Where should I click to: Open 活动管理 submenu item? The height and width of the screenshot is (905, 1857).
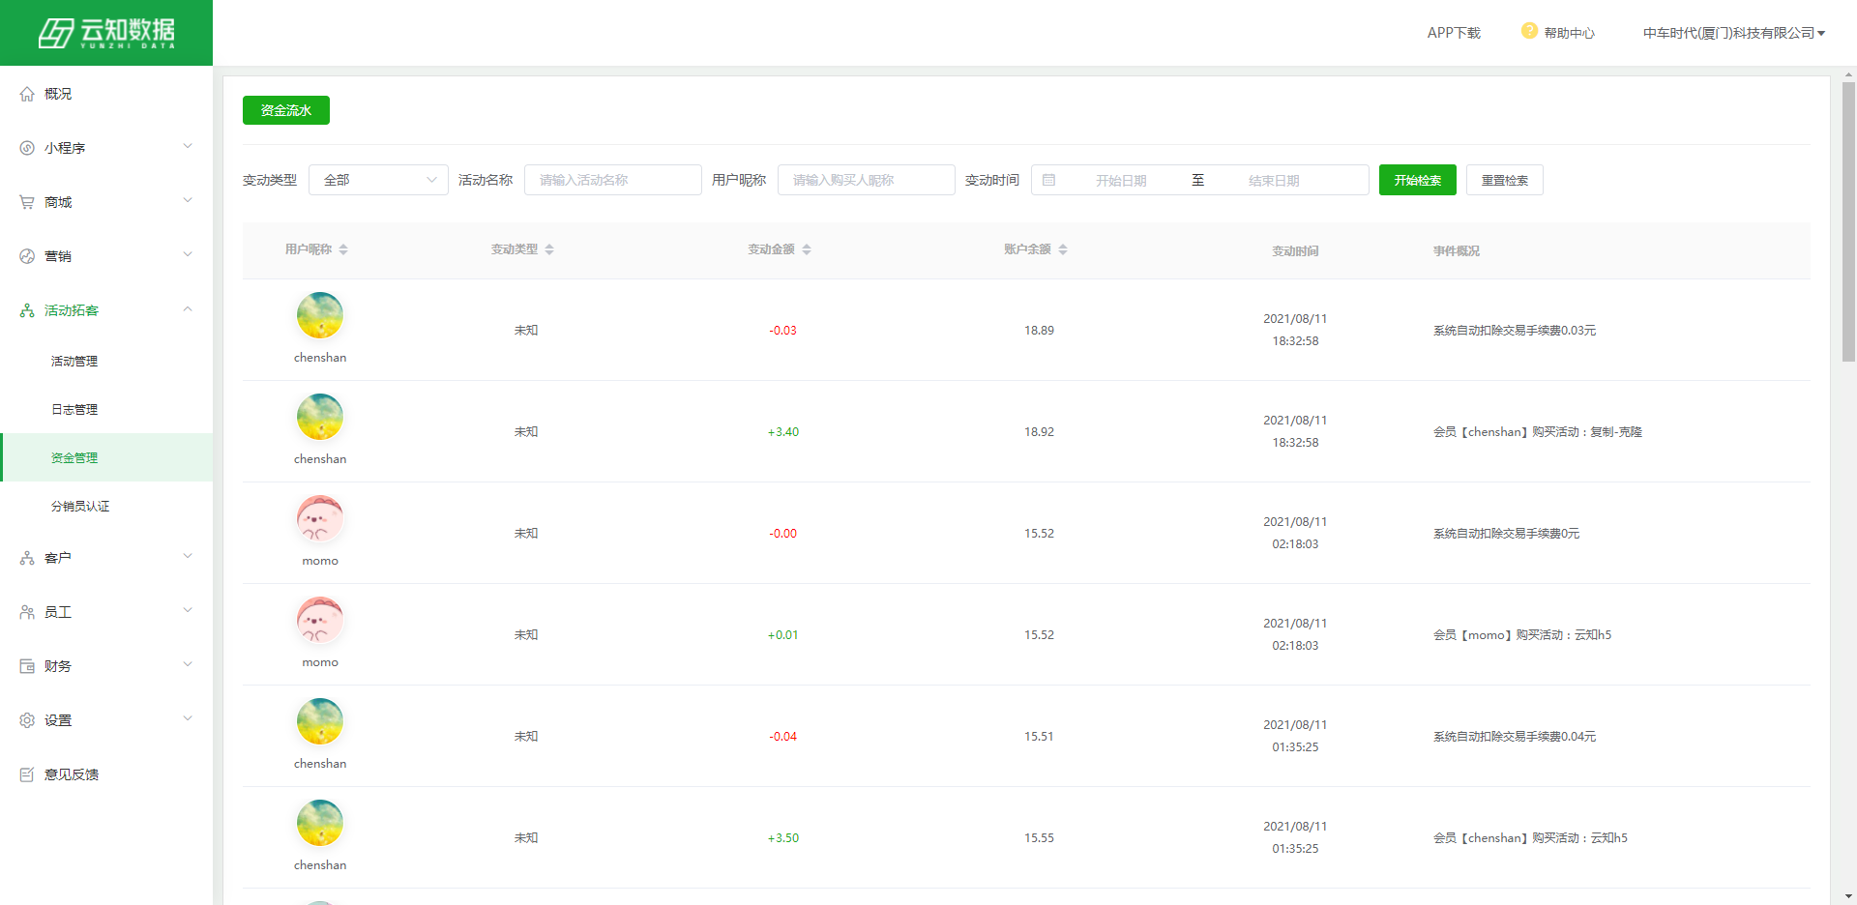click(106, 361)
